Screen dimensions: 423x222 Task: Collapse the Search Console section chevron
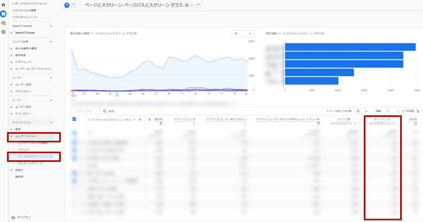[50, 26]
